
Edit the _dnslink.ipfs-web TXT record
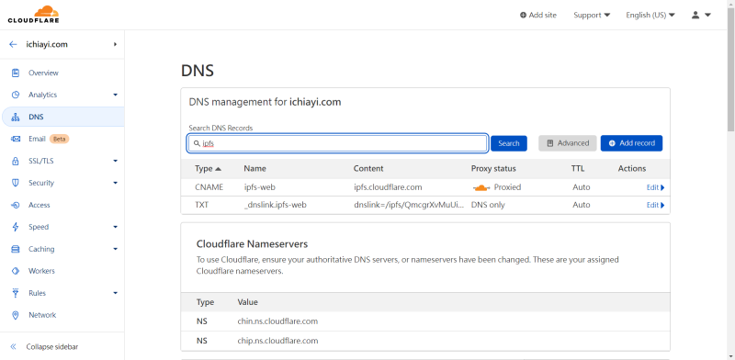tap(655, 206)
